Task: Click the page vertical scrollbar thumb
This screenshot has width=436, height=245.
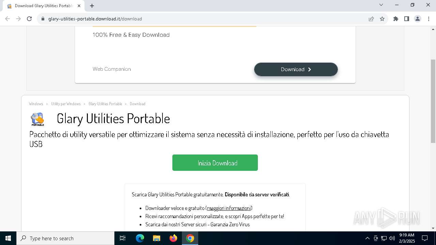Action: 433,101
